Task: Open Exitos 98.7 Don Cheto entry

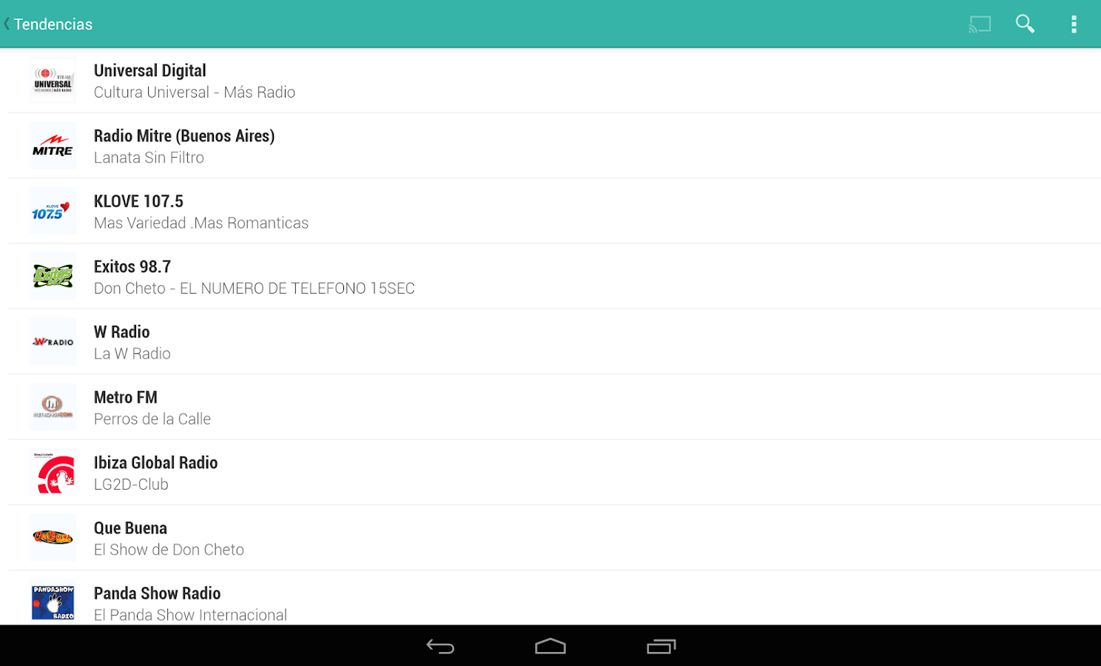Action: 555,276
